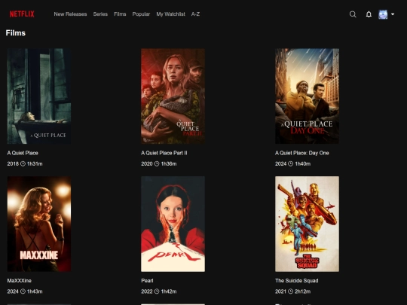Open the Popular section
The width and height of the screenshot is (407, 305).
pyautogui.click(x=141, y=14)
